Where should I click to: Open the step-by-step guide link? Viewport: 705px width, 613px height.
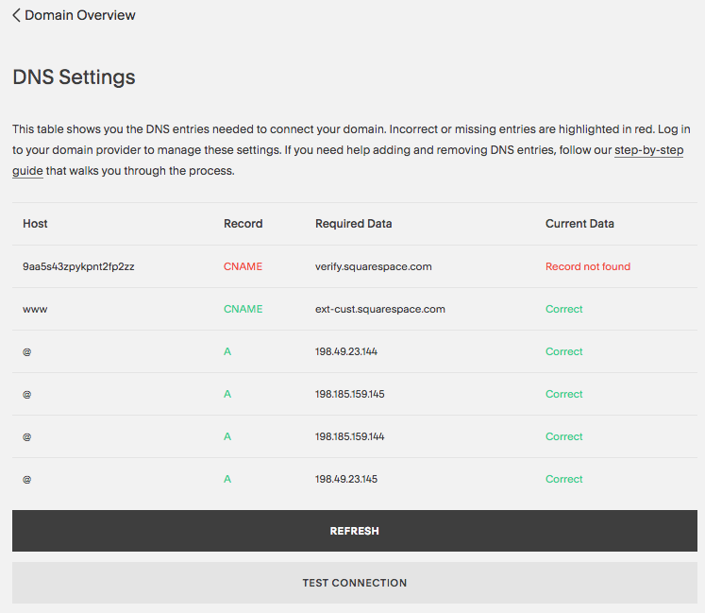click(648, 150)
